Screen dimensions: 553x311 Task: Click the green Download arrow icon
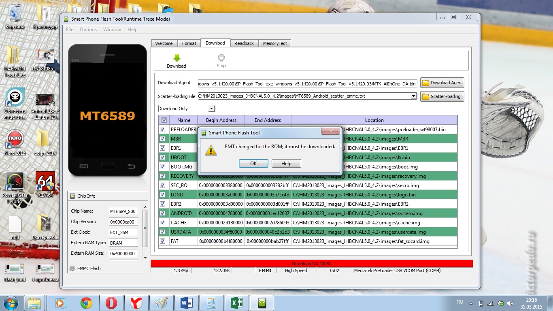[177, 58]
